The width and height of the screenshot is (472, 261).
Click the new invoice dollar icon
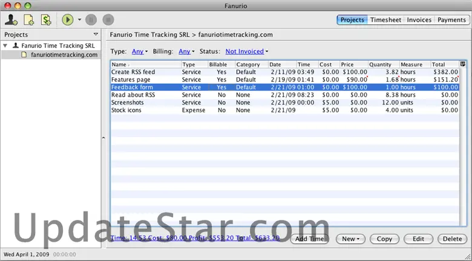[46, 19]
